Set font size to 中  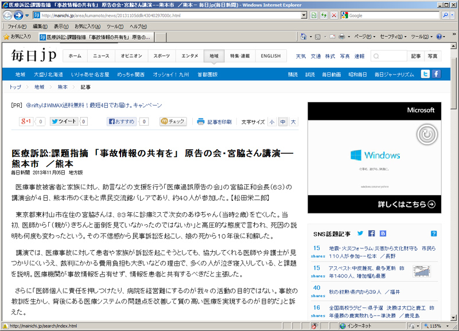[x=282, y=122]
